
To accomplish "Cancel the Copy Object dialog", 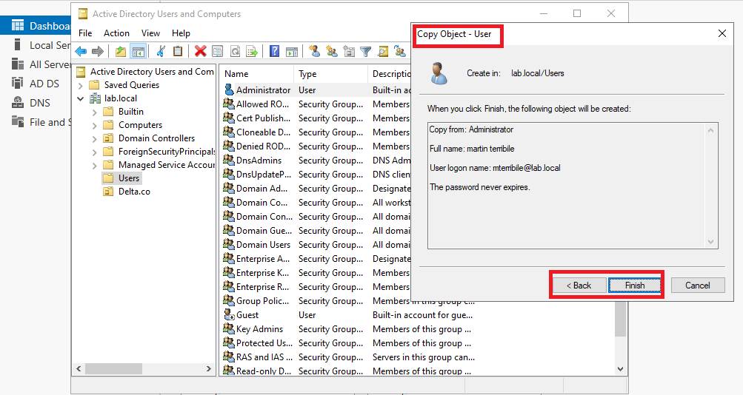I will (x=697, y=286).
